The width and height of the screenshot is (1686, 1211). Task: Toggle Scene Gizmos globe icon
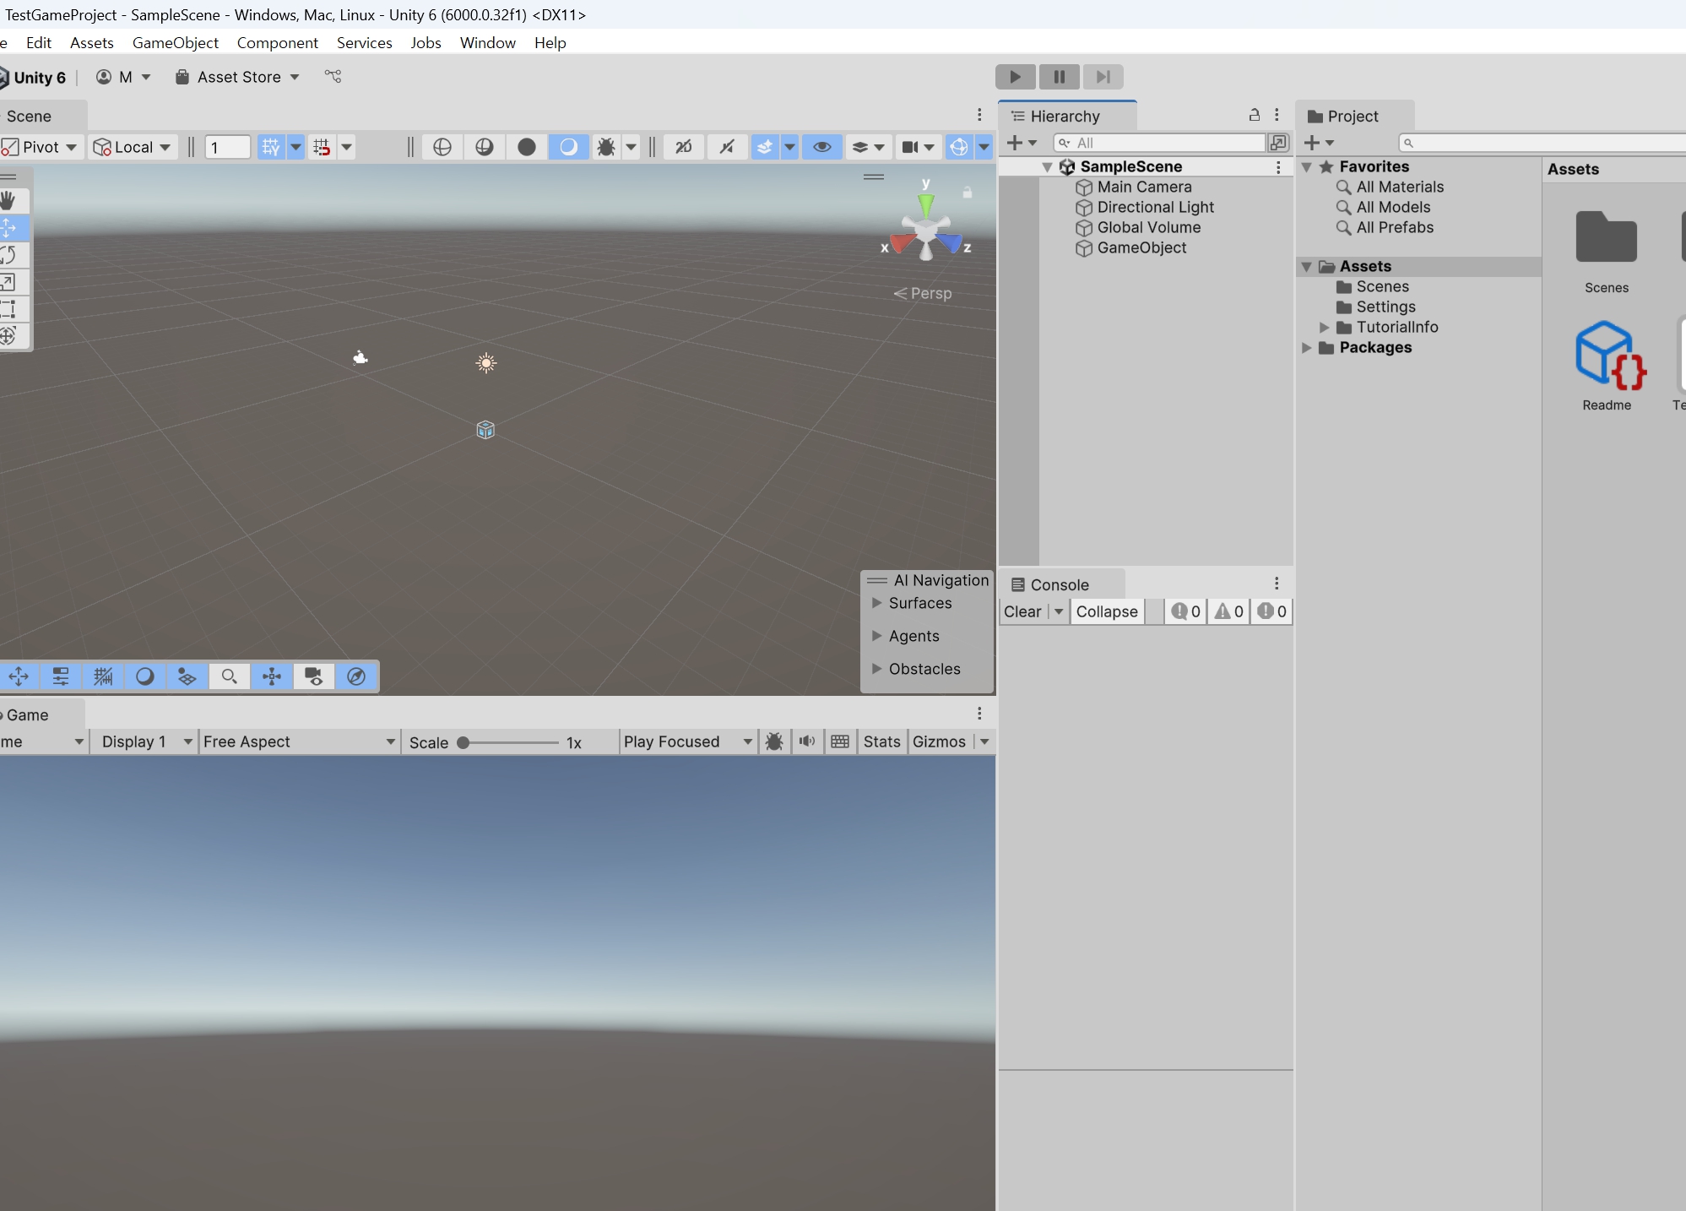coord(959,147)
